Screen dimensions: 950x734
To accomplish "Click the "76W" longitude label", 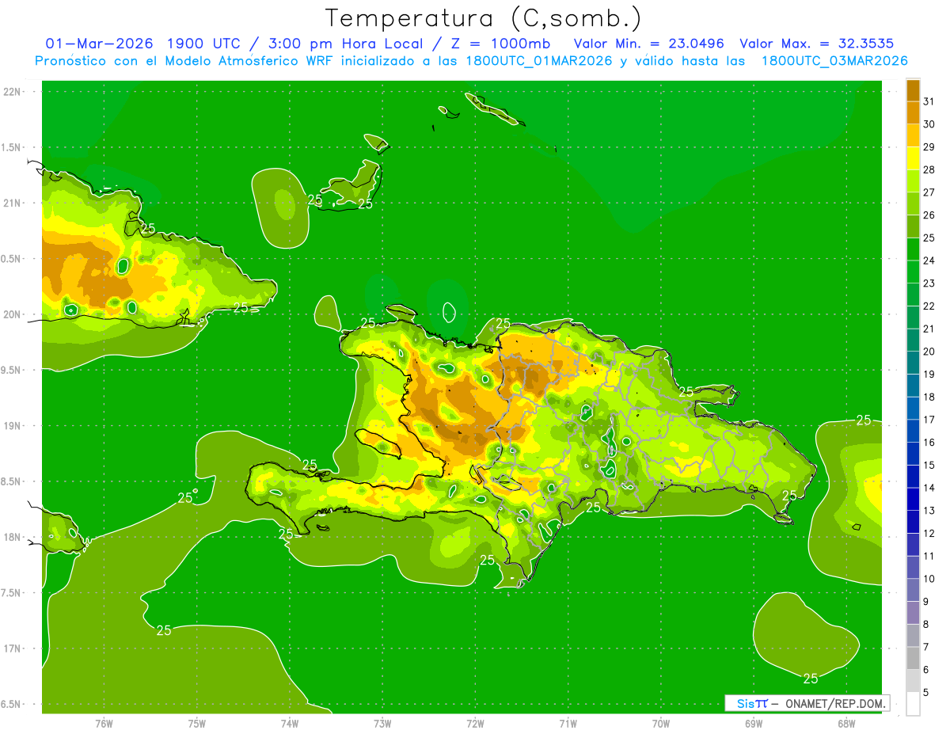I will pyautogui.click(x=104, y=724).
